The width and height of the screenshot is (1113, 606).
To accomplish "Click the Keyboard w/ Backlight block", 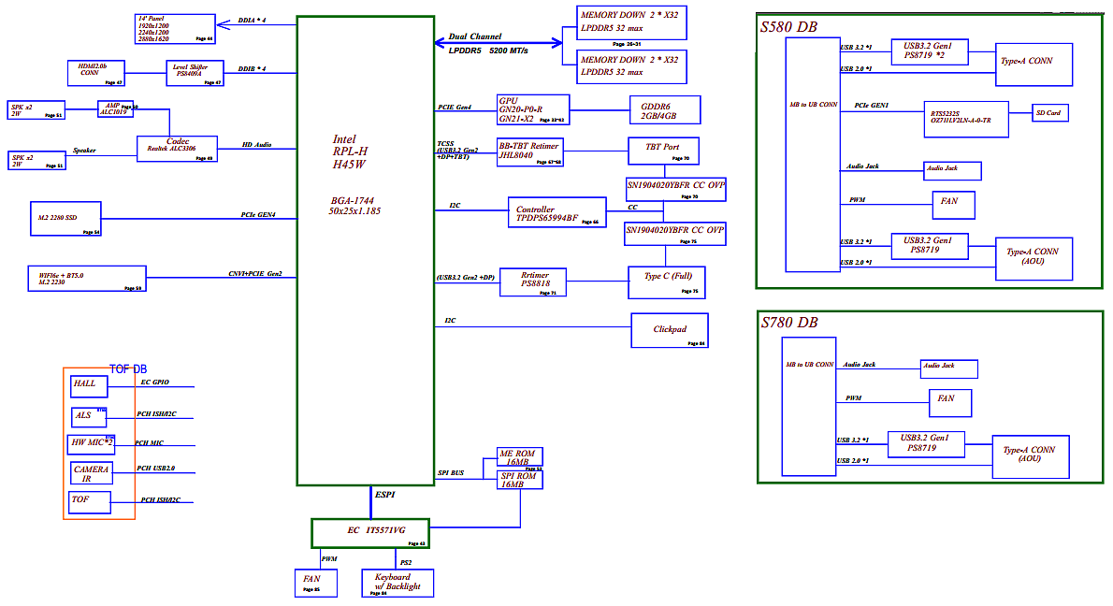I will tap(397, 584).
